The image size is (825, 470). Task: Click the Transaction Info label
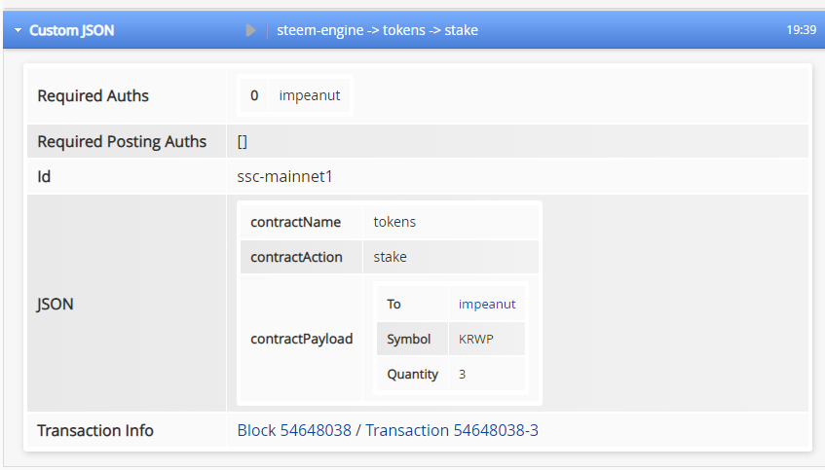(x=95, y=430)
